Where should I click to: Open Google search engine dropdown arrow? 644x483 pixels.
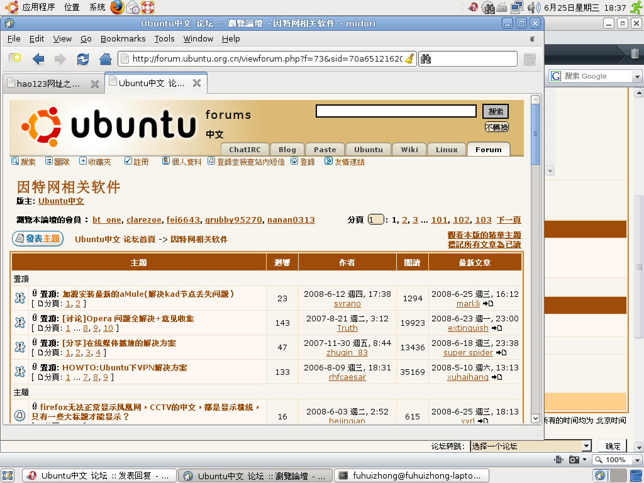[x=636, y=76]
